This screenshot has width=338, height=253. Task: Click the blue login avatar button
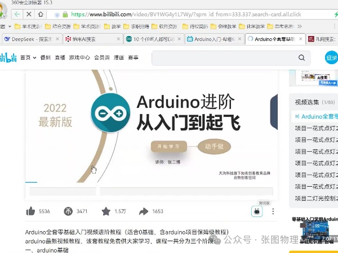click(331, 57)
